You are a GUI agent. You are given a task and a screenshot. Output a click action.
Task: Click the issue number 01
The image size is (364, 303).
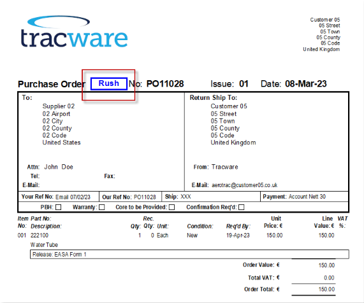pyautogui.click(x=244, y=83)
